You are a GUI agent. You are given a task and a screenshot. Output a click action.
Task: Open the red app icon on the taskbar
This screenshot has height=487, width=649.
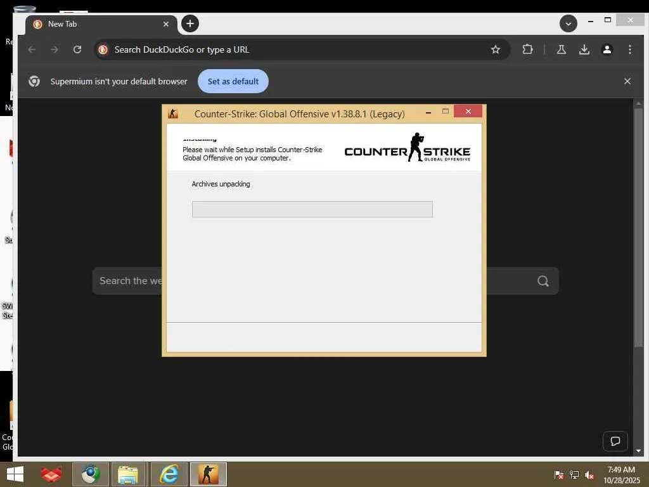pyautogui.click(x=51, y=474)
